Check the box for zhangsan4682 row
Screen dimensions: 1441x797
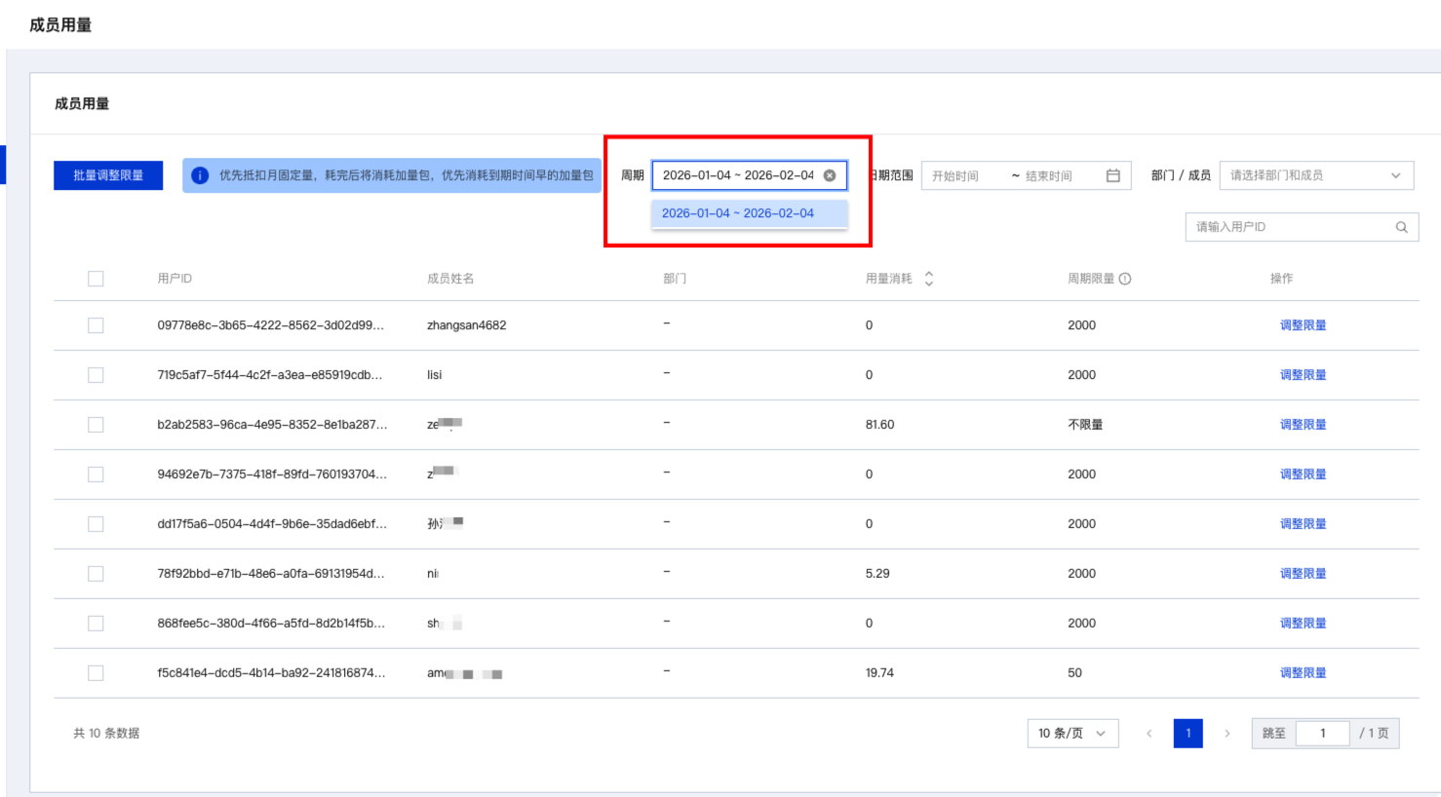point(96,325)
